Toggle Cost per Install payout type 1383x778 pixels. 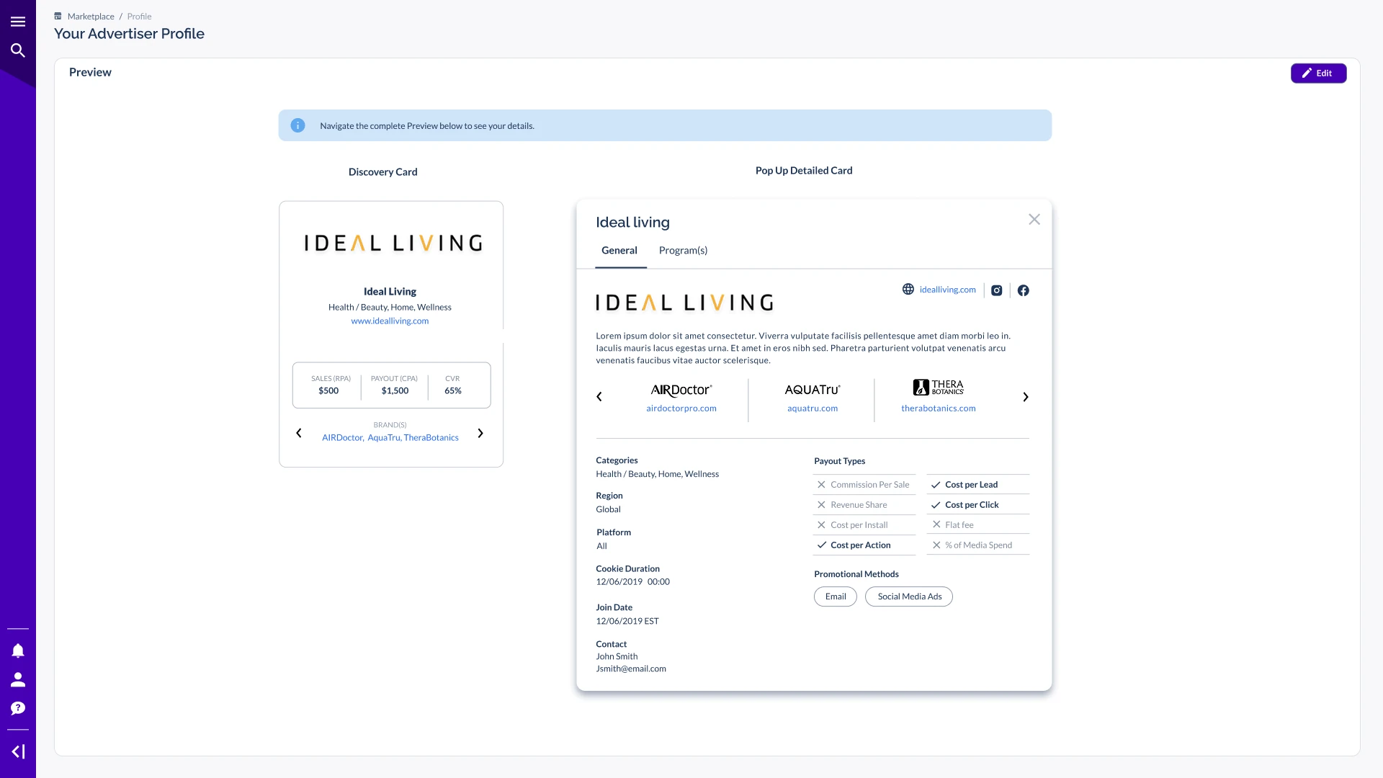pos(864,525)
